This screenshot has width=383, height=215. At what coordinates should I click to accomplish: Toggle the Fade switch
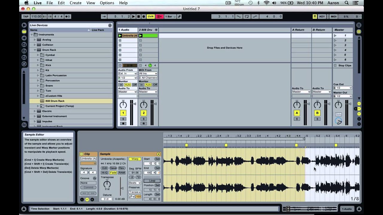click(x=113, y=173)
